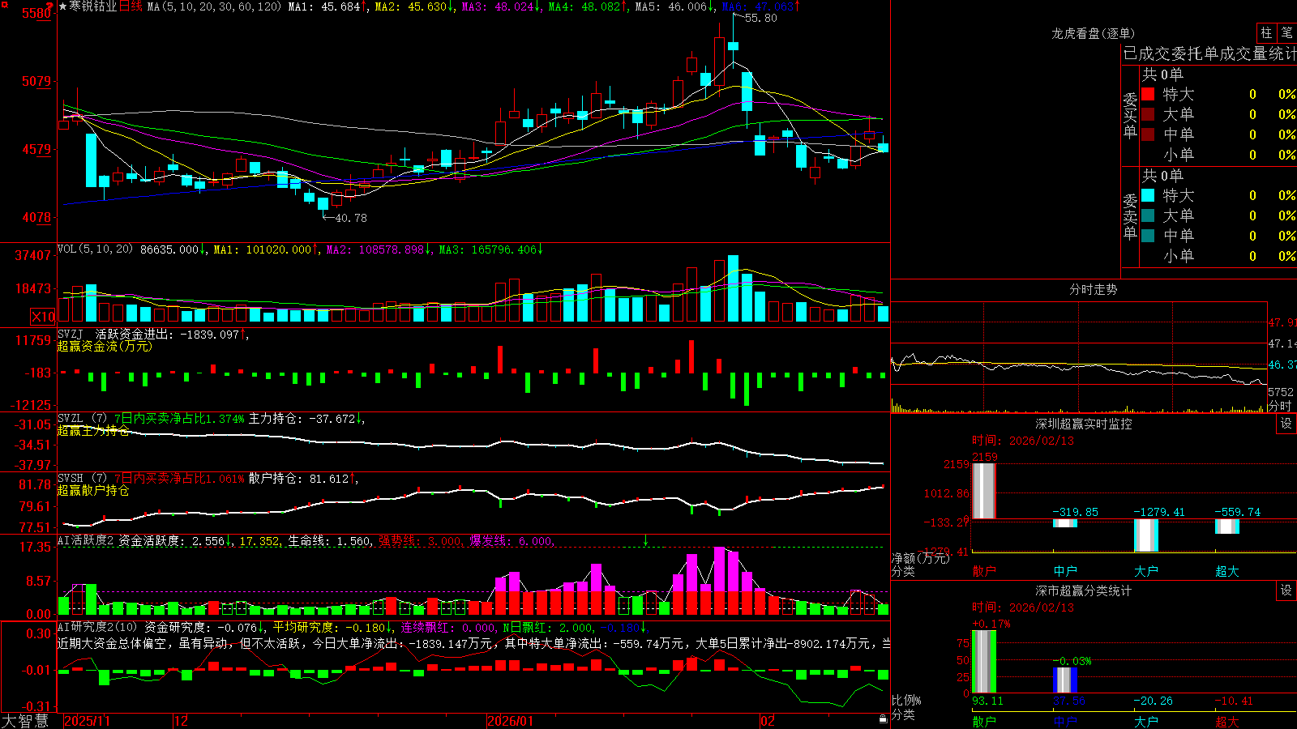Click the 40.78 low price label
Screen dimensions: 1297x729
point(350,218)
